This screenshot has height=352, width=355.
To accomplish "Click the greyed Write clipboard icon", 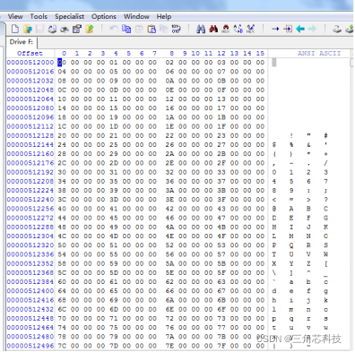I will coord(164,29).
